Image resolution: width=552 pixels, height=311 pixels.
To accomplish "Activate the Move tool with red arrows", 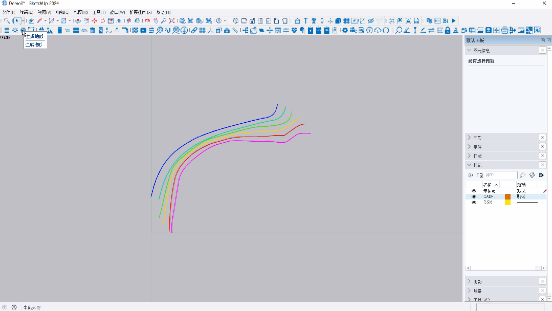I will (x=95, y=21).
